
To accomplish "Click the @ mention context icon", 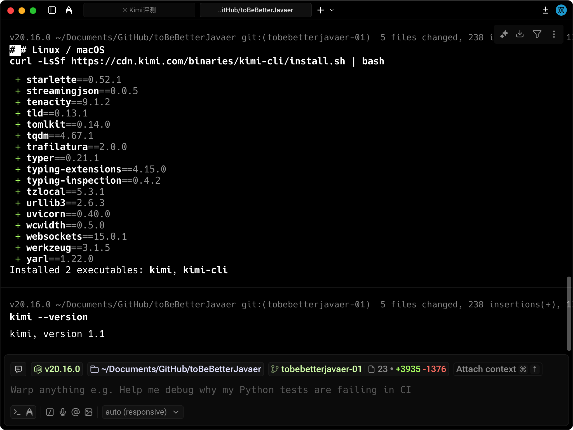I will [x=76, y=412].
